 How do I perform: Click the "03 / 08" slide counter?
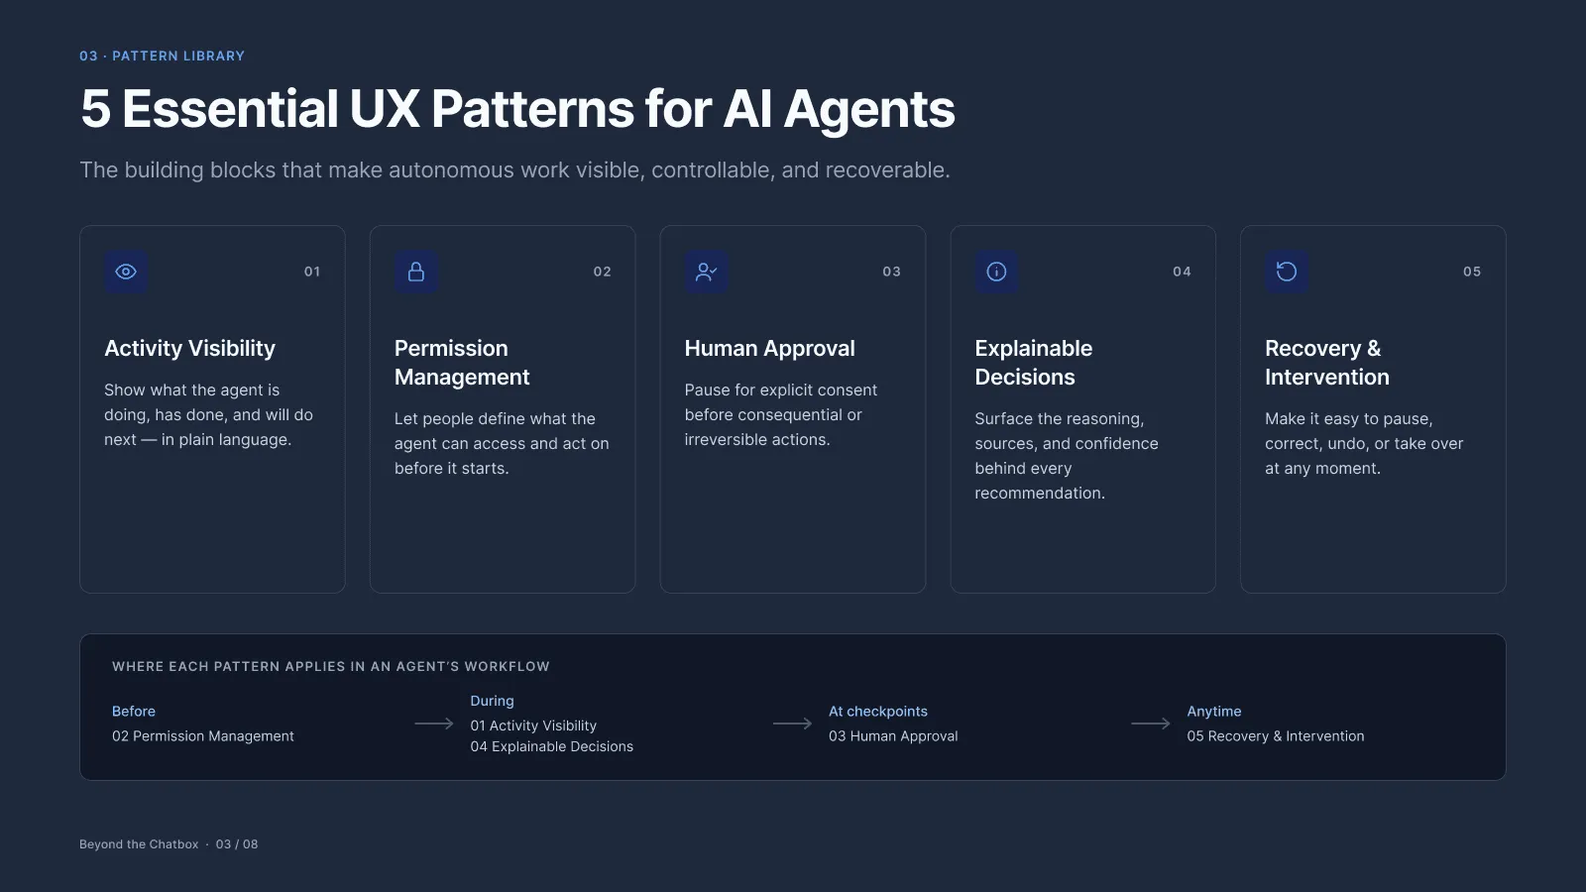(237, 844)
